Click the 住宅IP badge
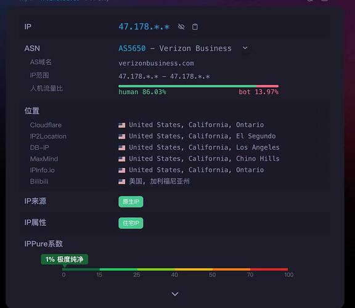Viewport: 355px width, 308px height. [131, 223]
